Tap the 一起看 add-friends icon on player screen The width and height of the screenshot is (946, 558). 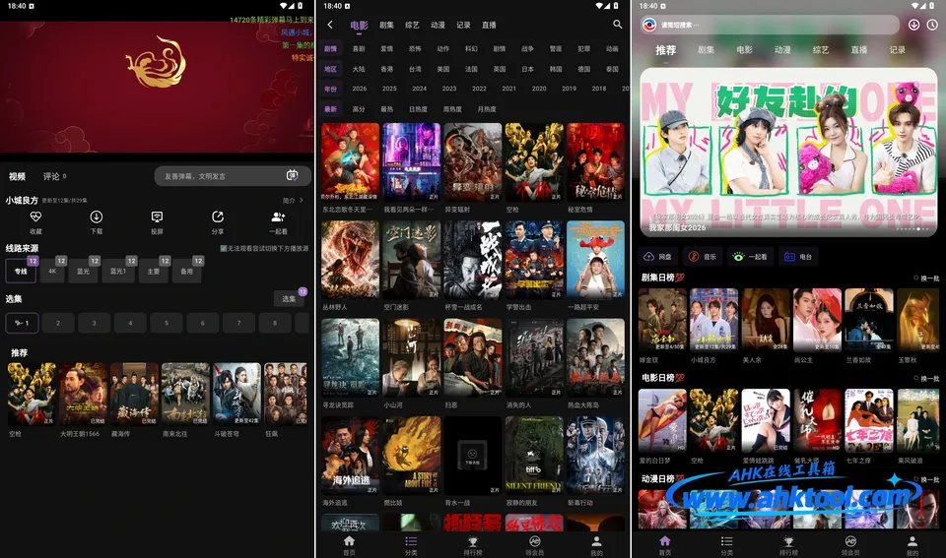click(278, 217)
